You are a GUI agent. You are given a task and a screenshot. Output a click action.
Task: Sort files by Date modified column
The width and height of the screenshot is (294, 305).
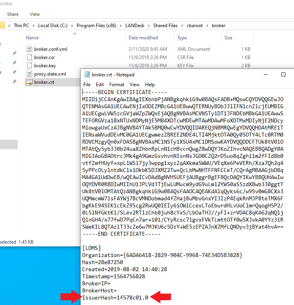click(143, 38)
